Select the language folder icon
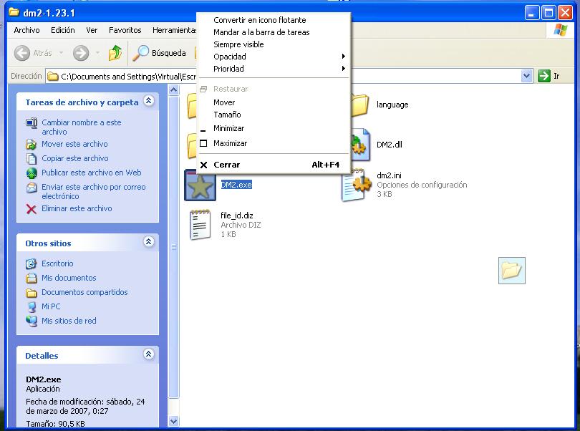This screenshot has width=580, height=431. (360, 105)
